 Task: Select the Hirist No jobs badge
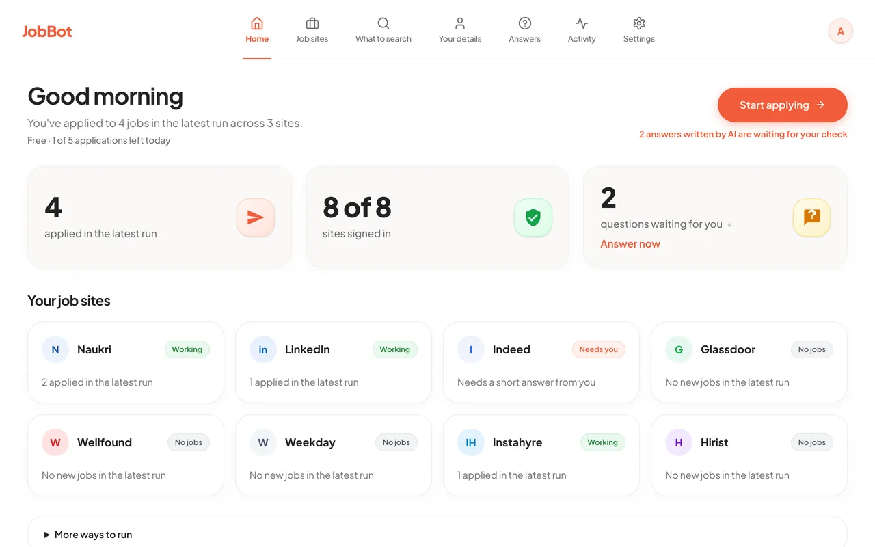tap(812, 442)
